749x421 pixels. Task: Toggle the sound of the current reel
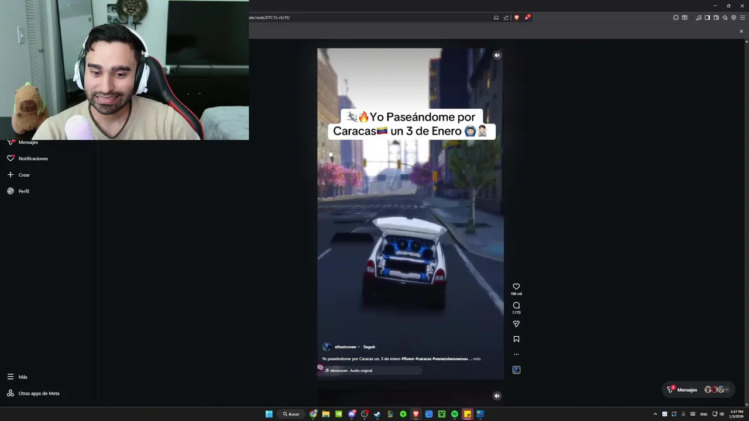point(497,56)
